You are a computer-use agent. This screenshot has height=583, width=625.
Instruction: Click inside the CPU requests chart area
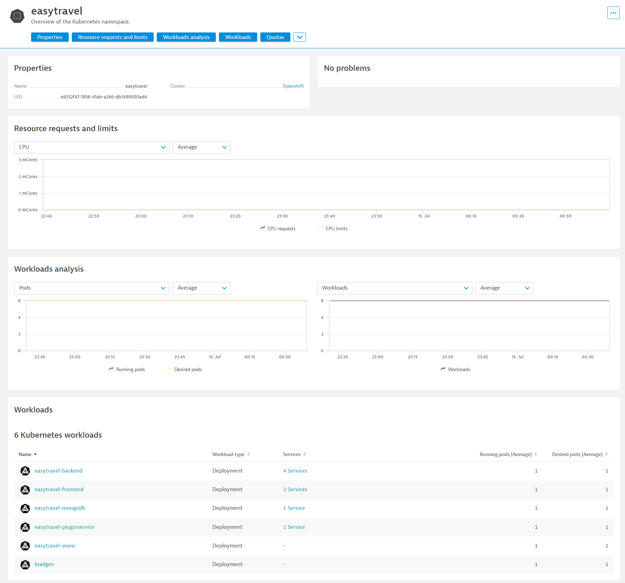[326, 185]
